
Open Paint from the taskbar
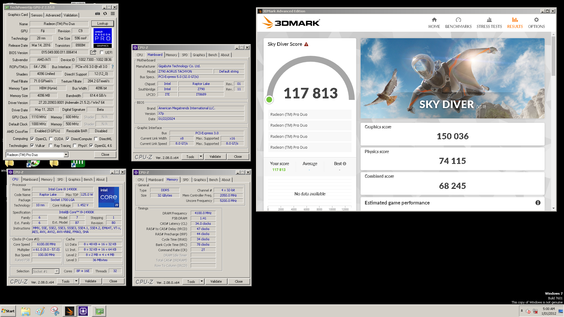(40, 311)
